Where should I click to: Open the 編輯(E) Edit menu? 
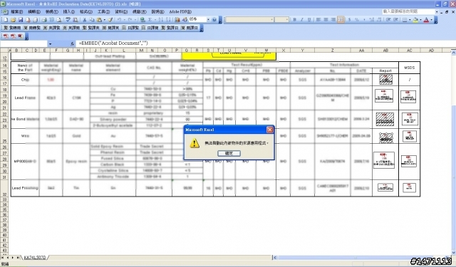tap(34, 11)
